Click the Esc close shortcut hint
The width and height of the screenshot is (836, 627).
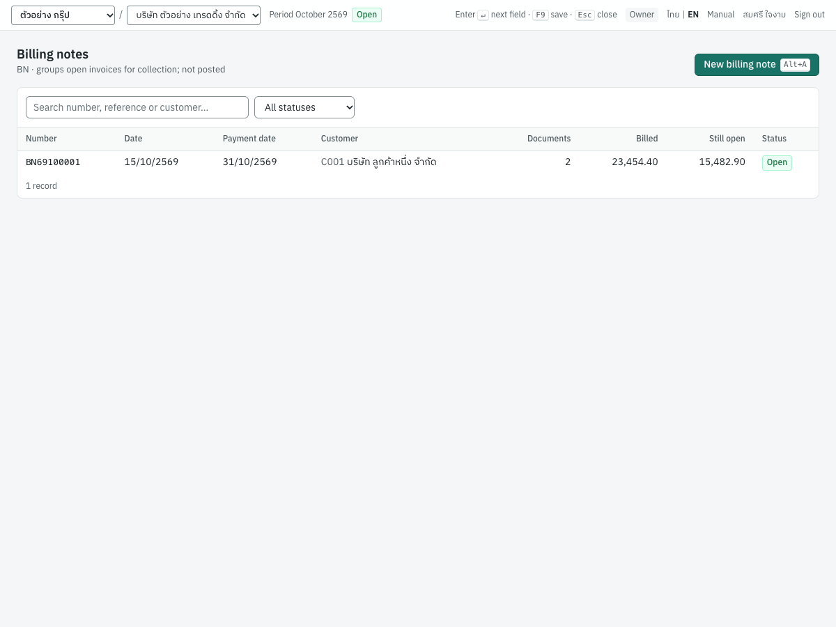click(x=596, y=15)
